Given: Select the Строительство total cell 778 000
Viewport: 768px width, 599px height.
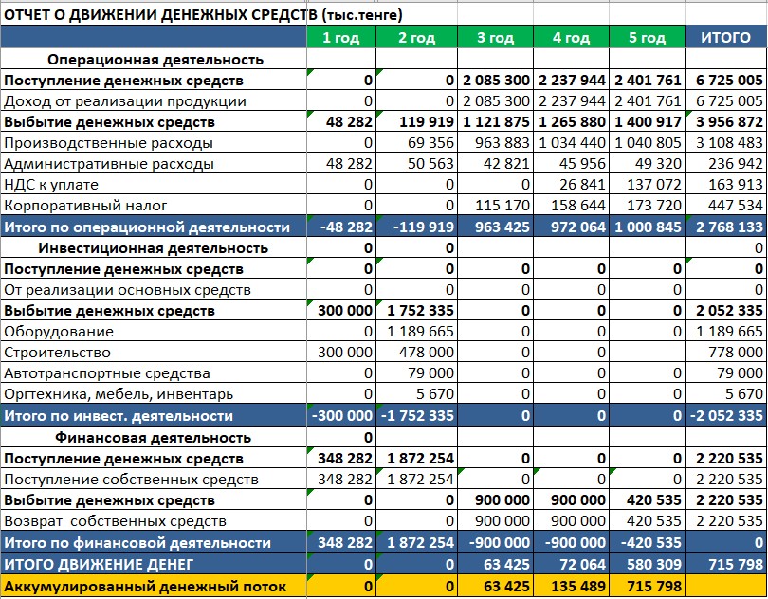Looking at the screenshot, I should (x=725, y=353).
